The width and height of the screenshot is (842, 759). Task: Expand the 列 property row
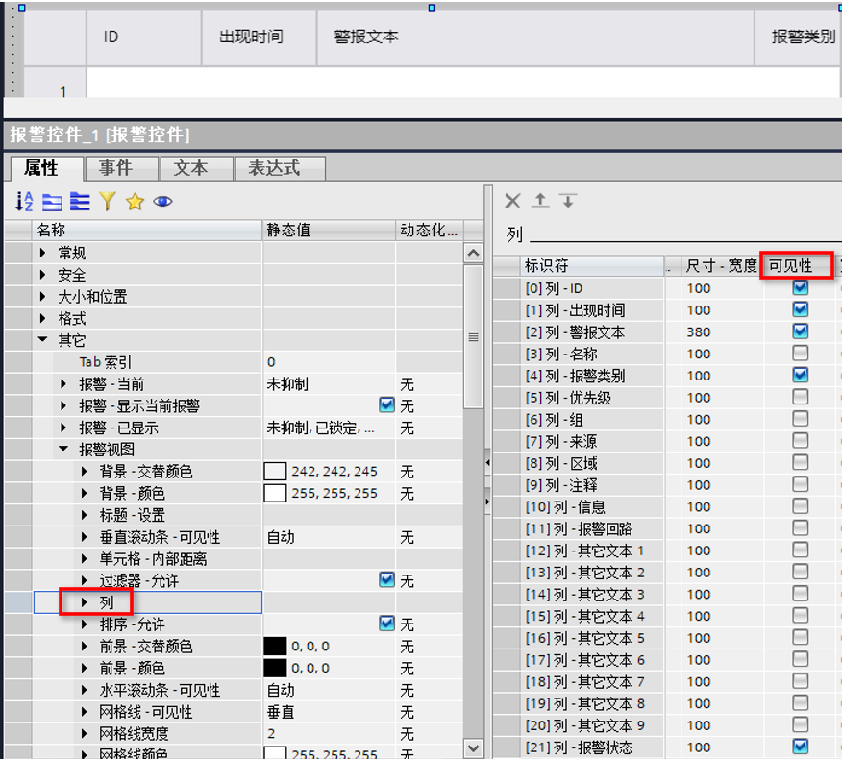click(85, 603)
